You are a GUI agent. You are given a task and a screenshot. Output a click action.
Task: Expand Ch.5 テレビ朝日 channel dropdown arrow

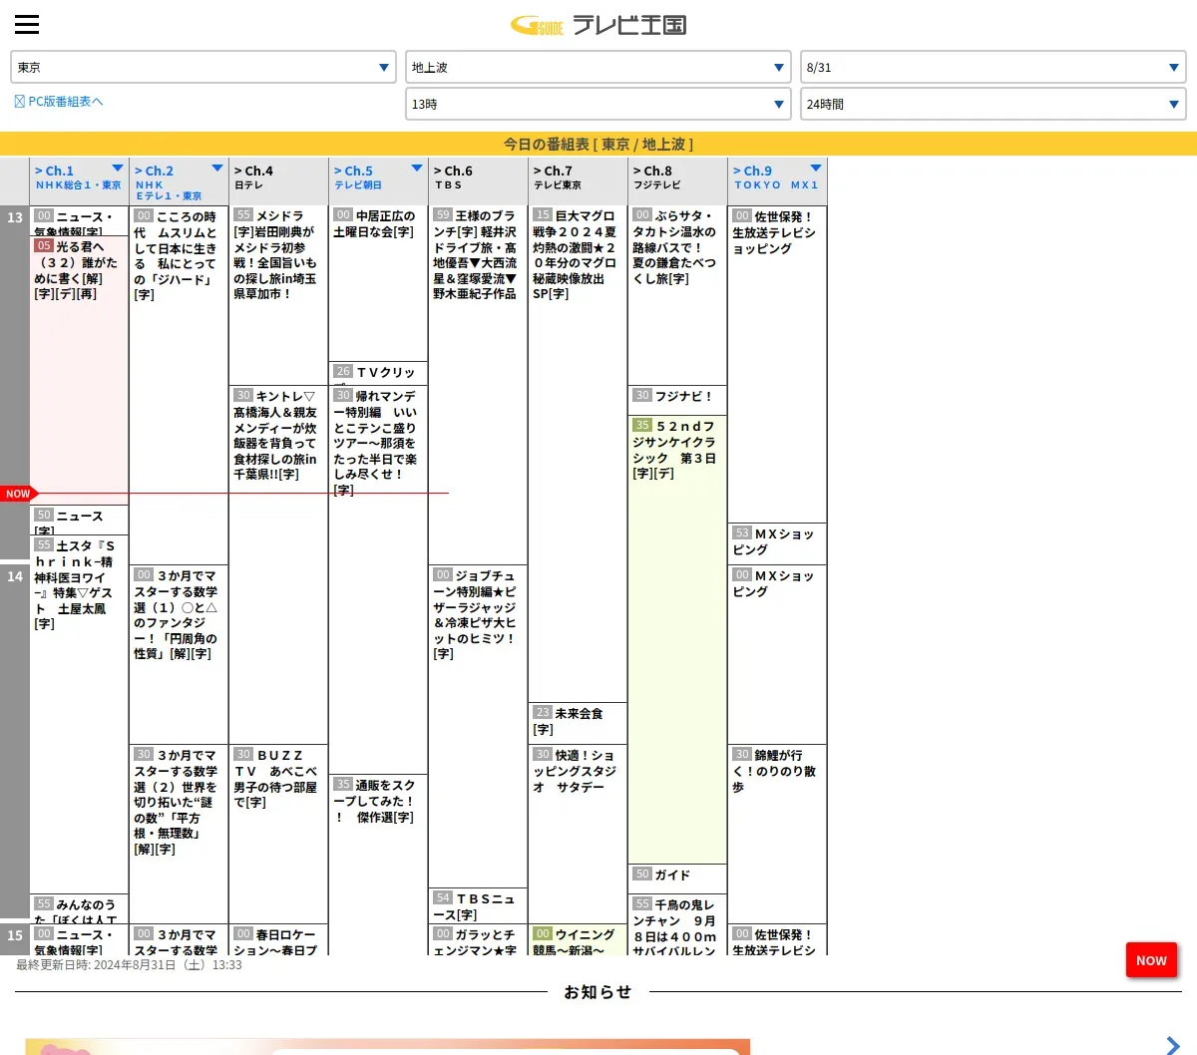[x=417, y=168]
